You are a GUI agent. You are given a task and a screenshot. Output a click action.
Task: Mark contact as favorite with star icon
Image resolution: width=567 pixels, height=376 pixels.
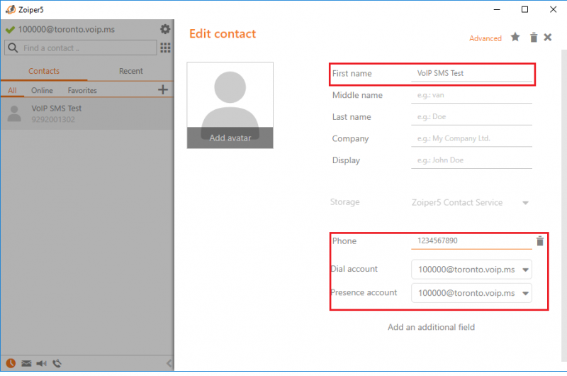[x=515, y=37]
